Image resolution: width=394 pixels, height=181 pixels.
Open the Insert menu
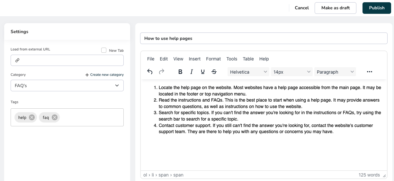coord(195,59)
